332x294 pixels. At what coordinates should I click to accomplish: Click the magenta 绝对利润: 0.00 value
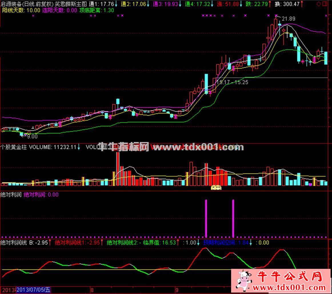[x=41, y=195]
